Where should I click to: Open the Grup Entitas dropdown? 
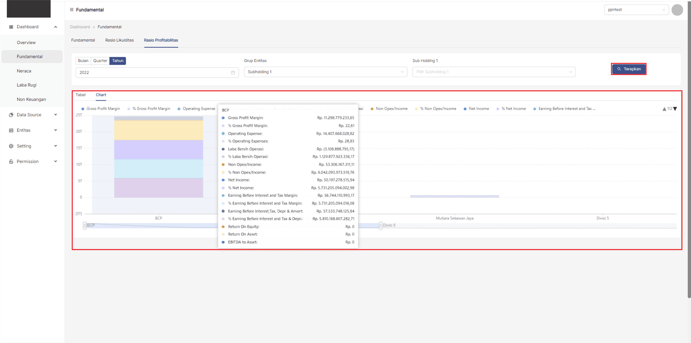325,72
